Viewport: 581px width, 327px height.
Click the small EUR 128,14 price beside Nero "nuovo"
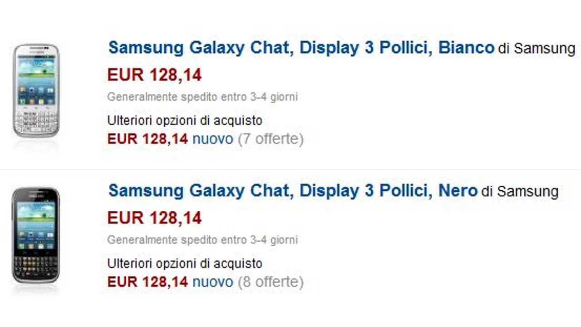point(148,282)
